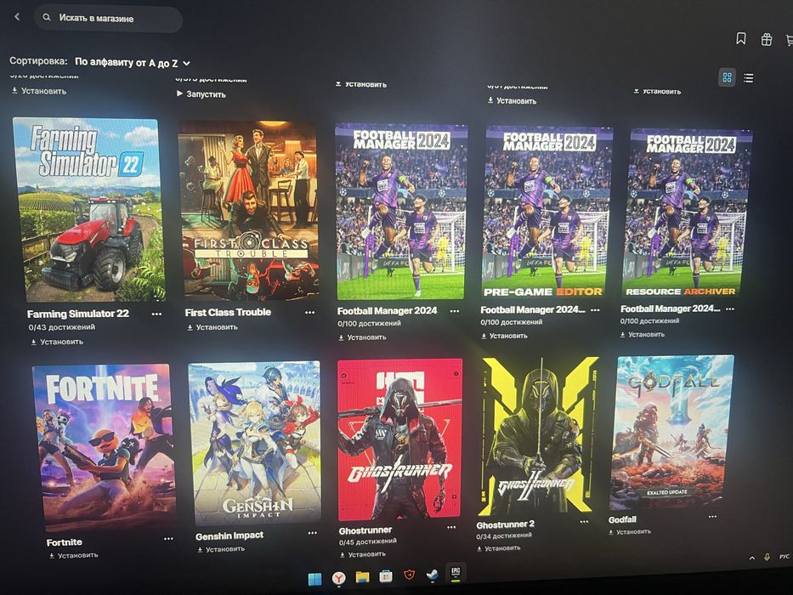The width and height of the screenshot is (793, 595).
Task: Open the alphabetical sort dropdown
Action: click(132, 63)
